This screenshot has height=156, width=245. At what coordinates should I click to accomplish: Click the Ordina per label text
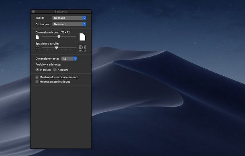click(x=43, y=24)
